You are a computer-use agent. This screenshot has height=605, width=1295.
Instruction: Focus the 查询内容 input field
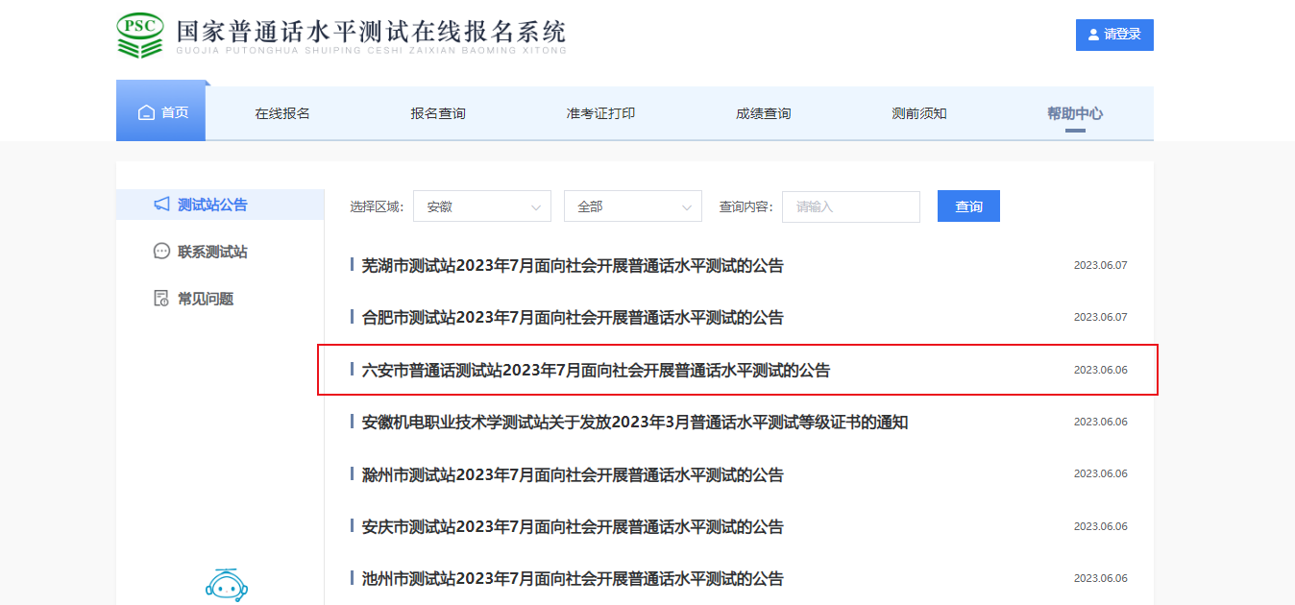point(850,206)
